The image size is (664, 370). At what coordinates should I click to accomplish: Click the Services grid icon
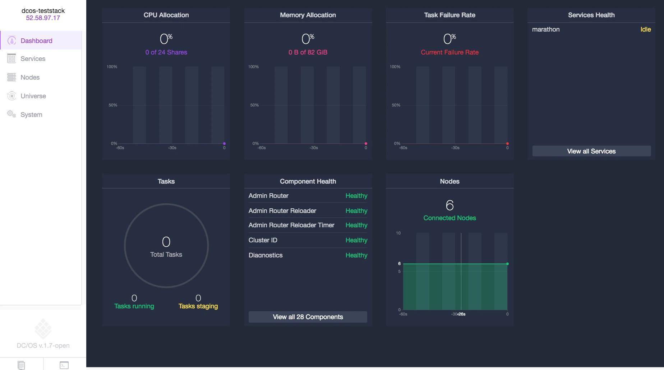coord(11,58)
